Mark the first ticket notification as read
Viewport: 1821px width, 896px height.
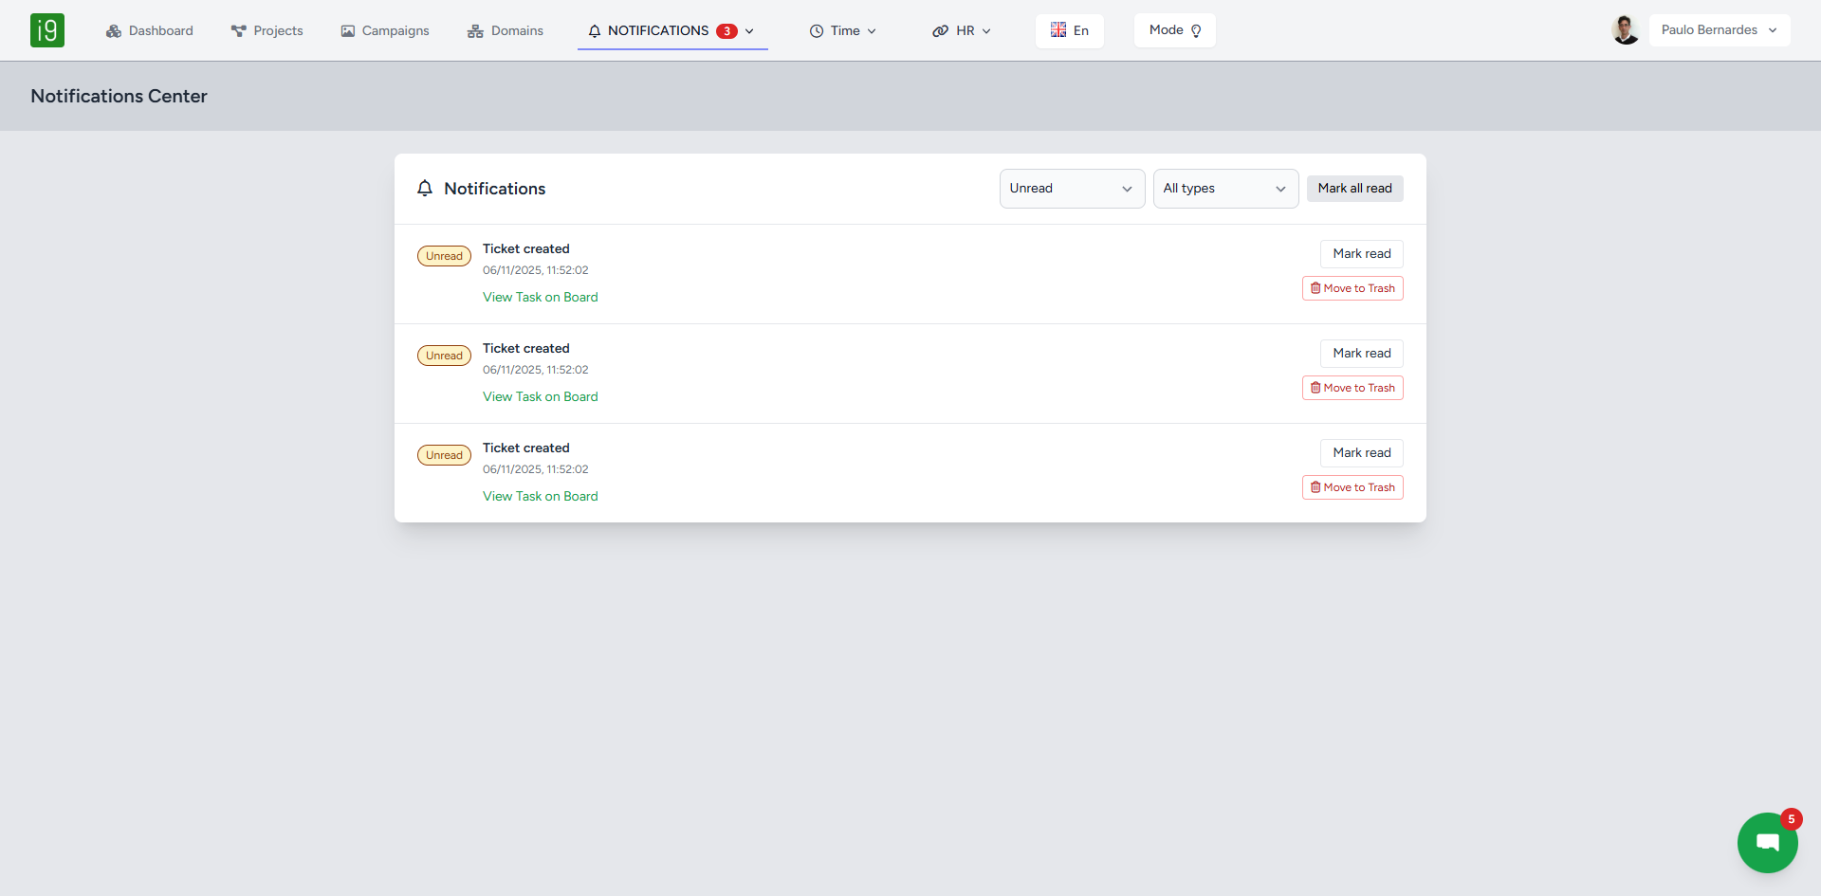coord(1361,254)
